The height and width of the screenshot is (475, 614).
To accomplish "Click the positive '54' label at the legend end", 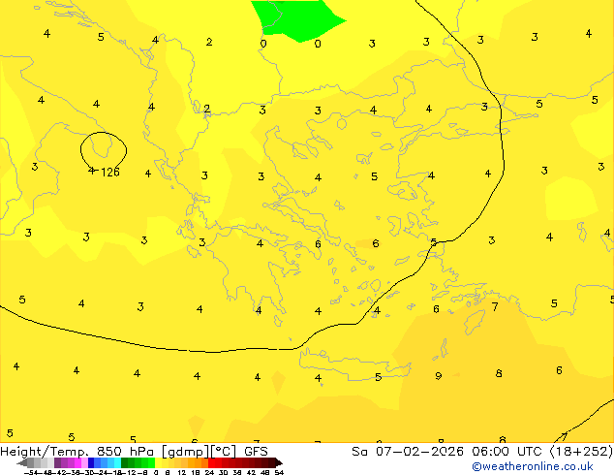I will 279,472.
